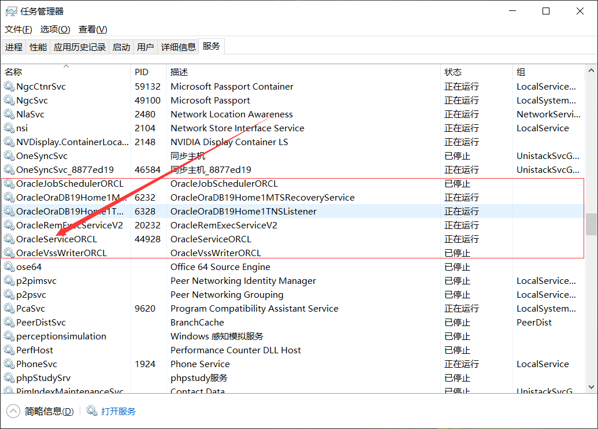Screen dimensions: 598x429
Task: Click the icon of service with PID 6328
Action: (x=9, y=212)
